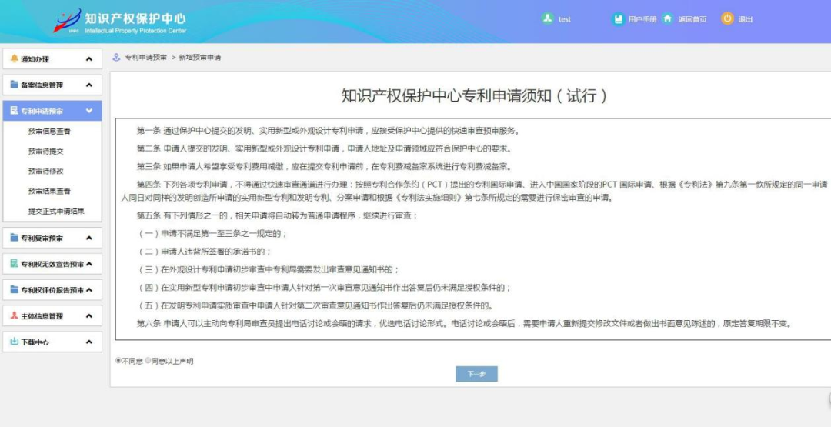
Task: Expand the 专利权无效宣告预审 section chevron
Action: [89, 264]
